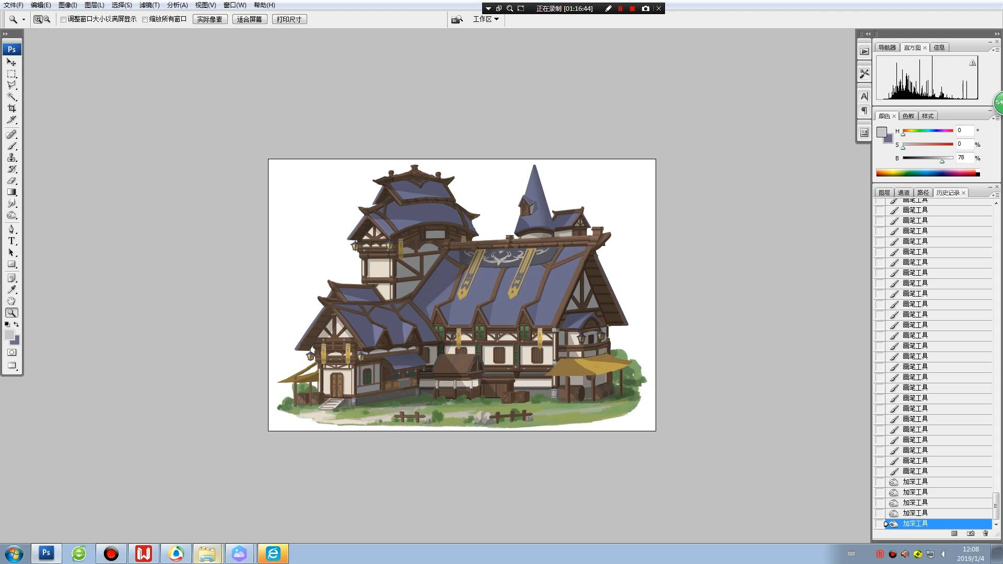Image resolution: width=1003 pixels, height=564 pixels.
Task: Open the Paragraph panel dock icon
Action: (864, 110)
